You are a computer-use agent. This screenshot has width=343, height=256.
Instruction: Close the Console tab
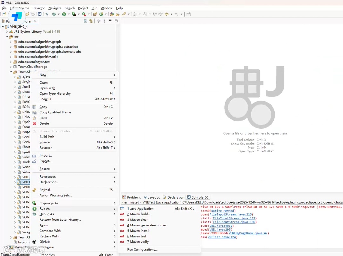coord(206,197)
